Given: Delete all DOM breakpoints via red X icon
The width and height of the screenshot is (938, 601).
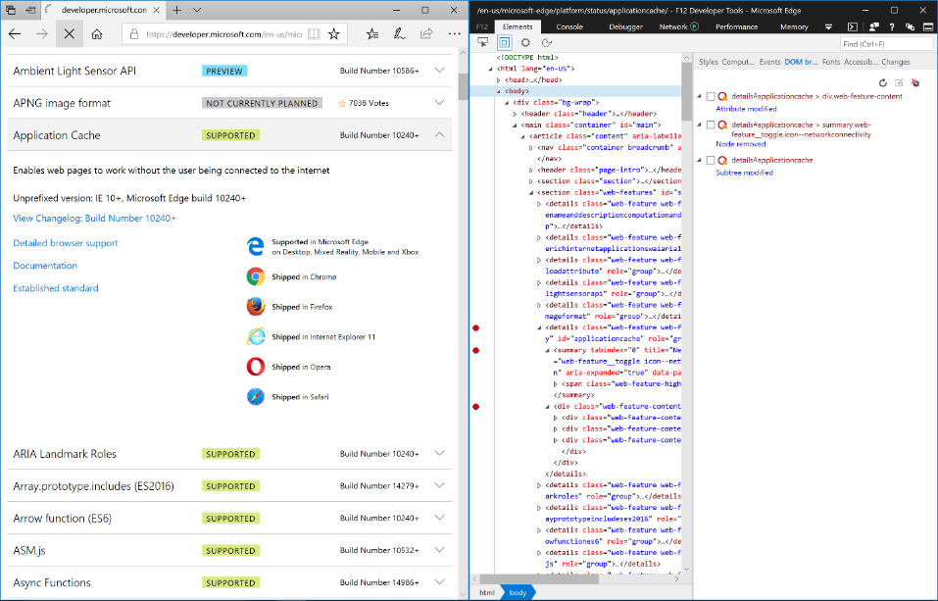Looking at the screenshot, I should [914, 82].
